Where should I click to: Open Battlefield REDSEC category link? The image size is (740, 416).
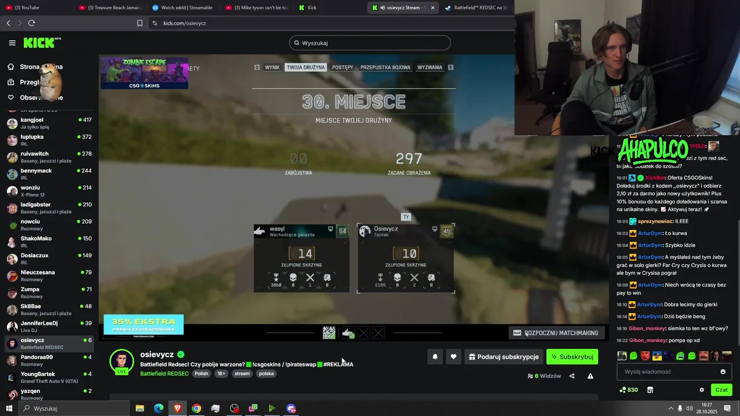click(164, 374)
